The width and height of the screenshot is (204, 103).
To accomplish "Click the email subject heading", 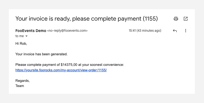I will (x=86, y=19).
